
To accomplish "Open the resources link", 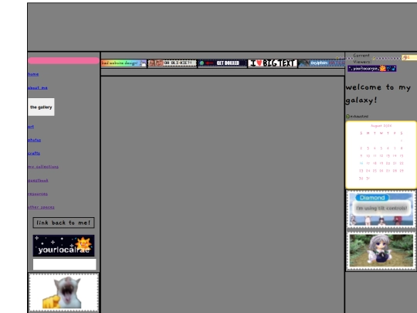I will pyautogui.click(x=38, y=194).
